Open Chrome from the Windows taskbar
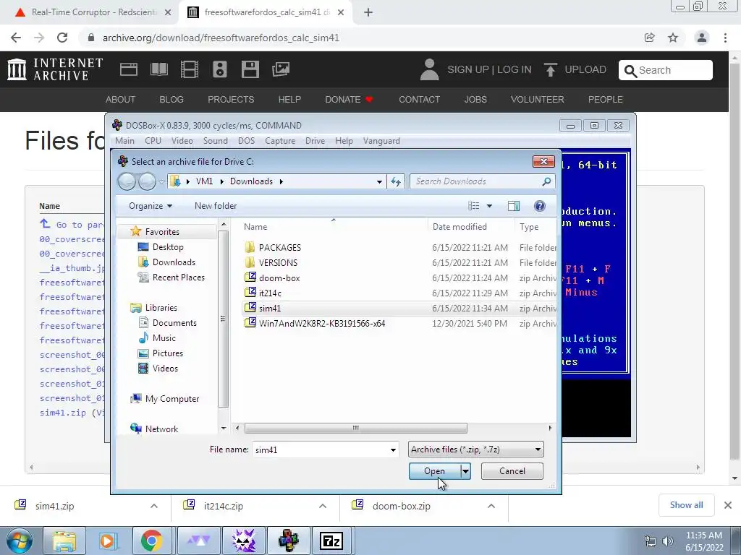Image resolution: width=741 pixels, height=555 pixels. click(x=152, y=541)
